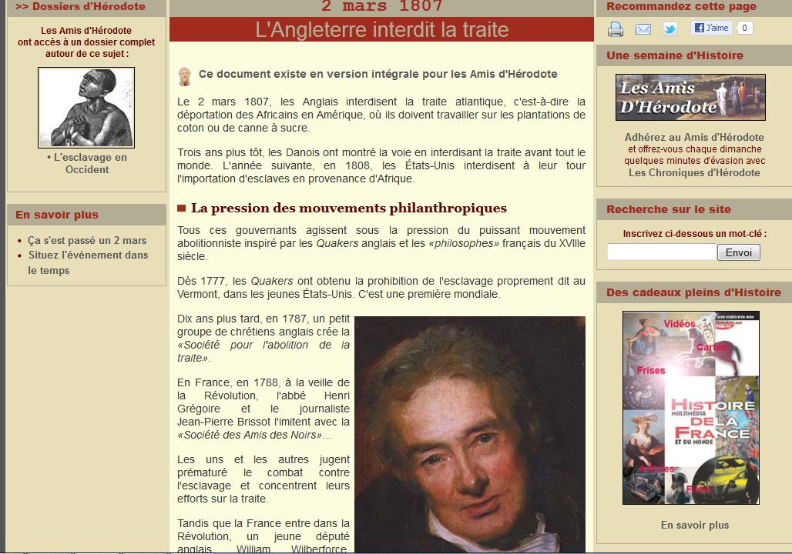Click En savoir plus under gifts image
Viewport: 792px width, 554px height.
coord(694,526)
